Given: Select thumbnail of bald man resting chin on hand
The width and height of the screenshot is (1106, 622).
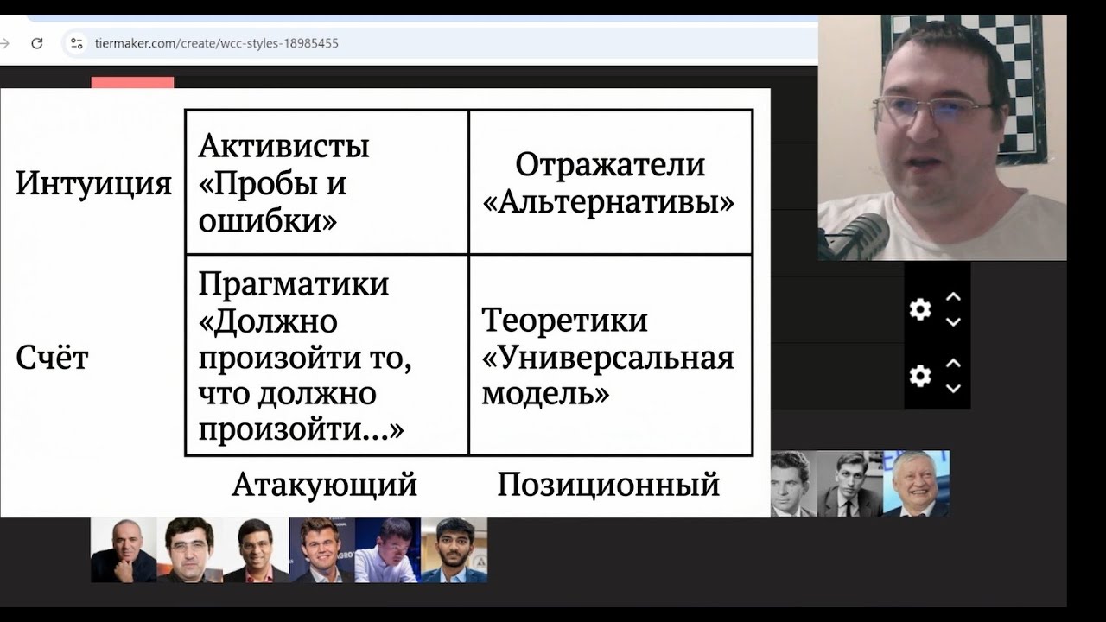Looking at the screenshot, I should [124, 550].
